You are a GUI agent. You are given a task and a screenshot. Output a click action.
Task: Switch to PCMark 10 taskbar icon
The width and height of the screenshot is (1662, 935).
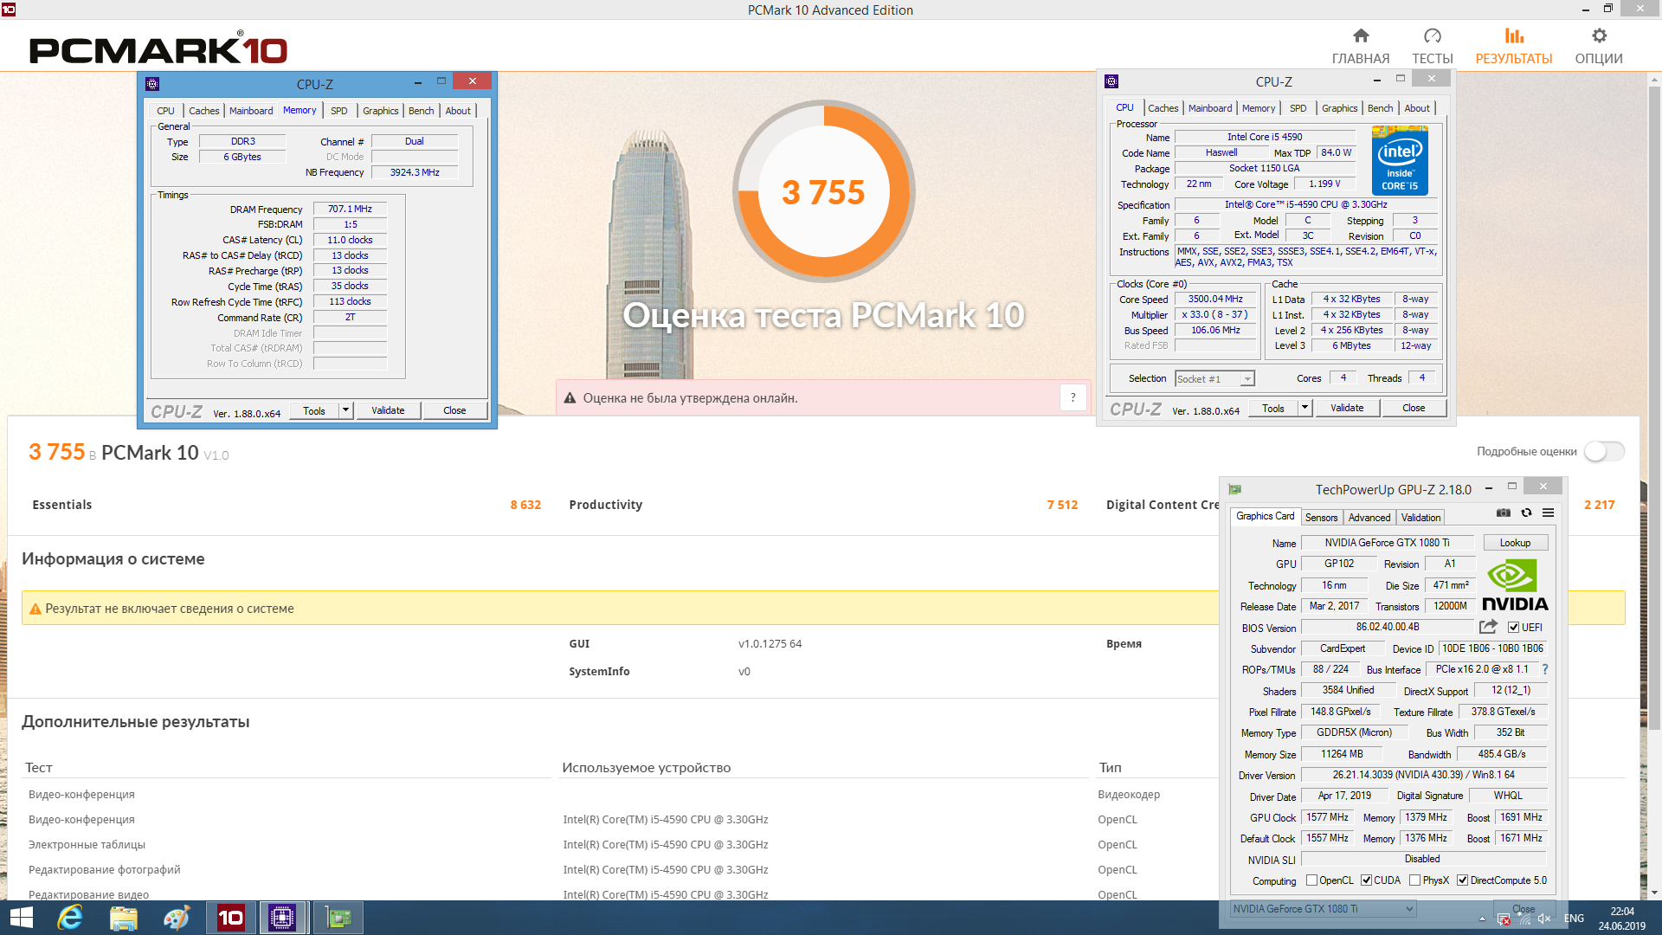tap(230, 918)
